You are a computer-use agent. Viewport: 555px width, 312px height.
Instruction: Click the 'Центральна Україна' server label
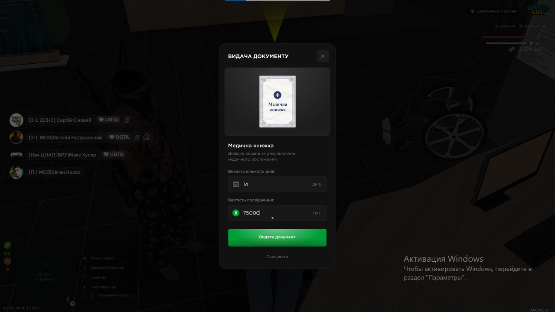click(x=496, y=11)
